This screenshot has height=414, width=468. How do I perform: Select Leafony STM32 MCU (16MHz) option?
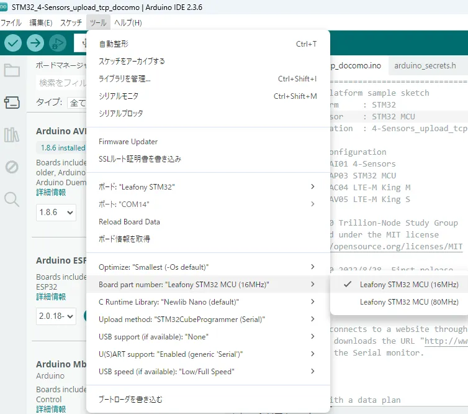(x=408, y=285)
